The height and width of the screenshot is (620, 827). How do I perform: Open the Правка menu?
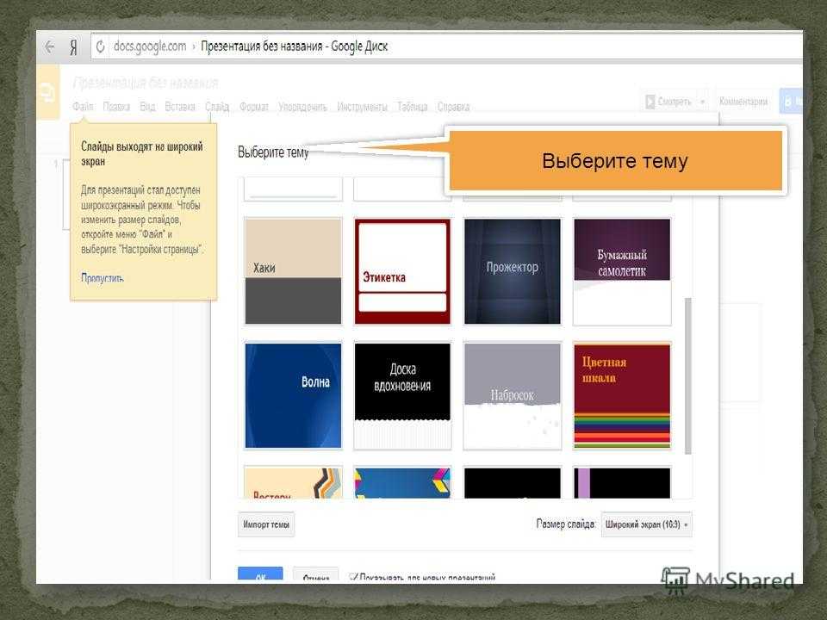pos(116,107)
